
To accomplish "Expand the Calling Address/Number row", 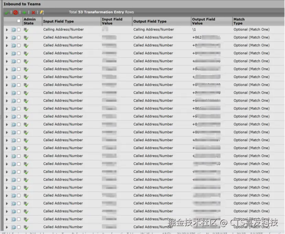I will [x=7, y=29].
